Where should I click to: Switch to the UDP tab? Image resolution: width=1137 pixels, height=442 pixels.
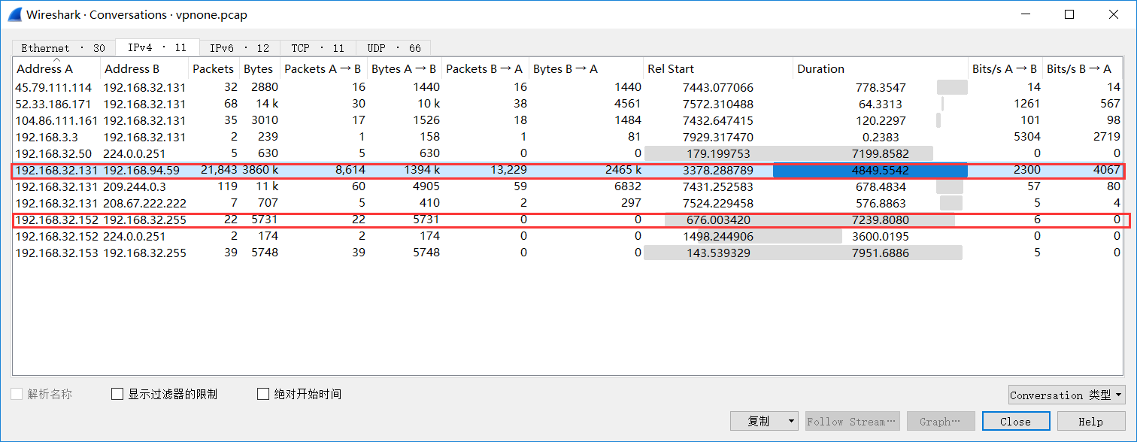[x=393, y=48]
